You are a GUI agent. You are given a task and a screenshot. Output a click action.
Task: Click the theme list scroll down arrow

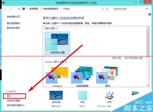pyautogui.click(x=148, y=86)
